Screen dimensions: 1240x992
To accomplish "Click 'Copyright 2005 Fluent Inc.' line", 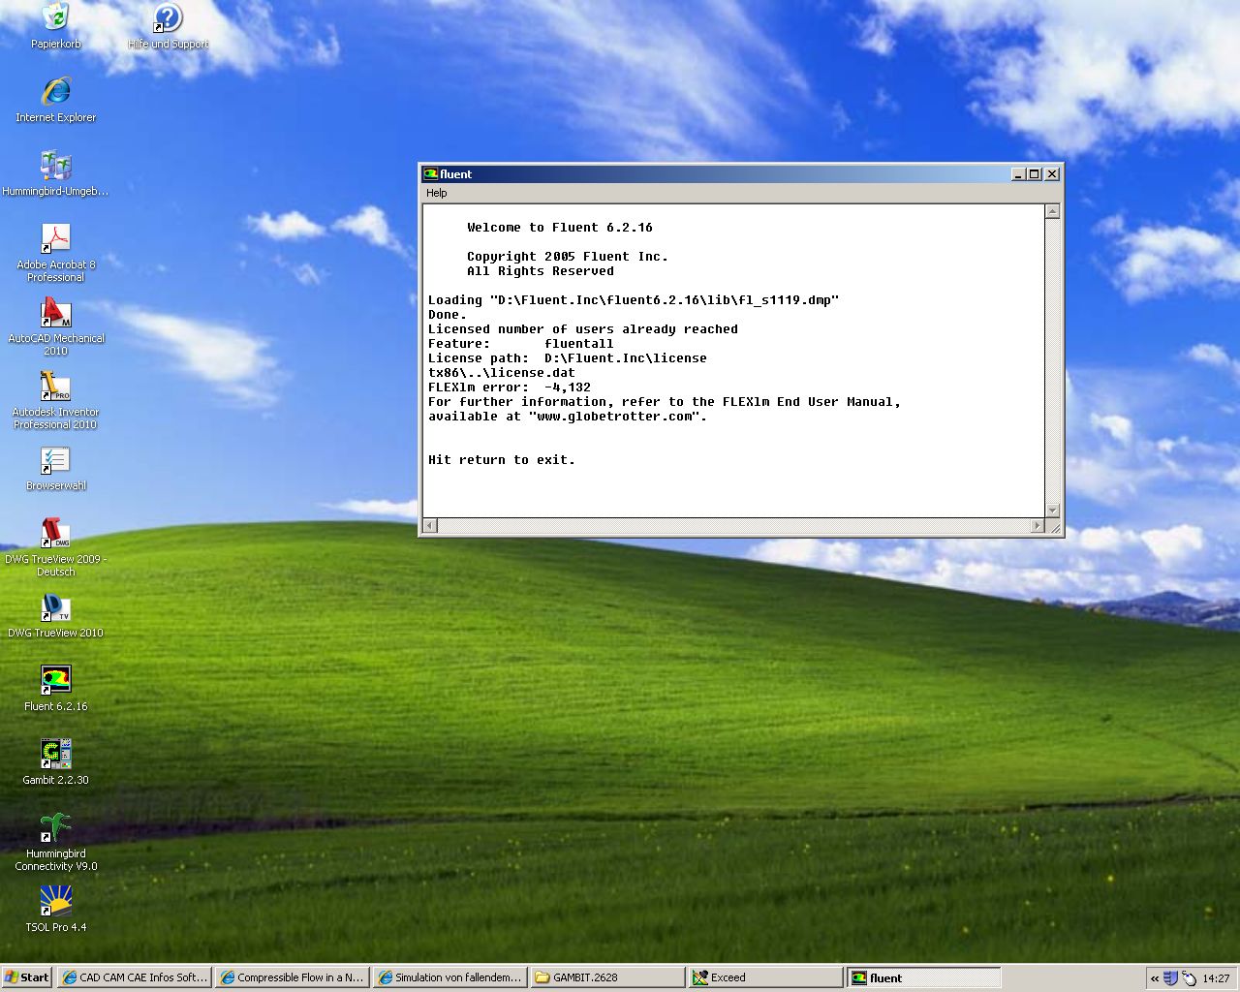I will point(568,257).
